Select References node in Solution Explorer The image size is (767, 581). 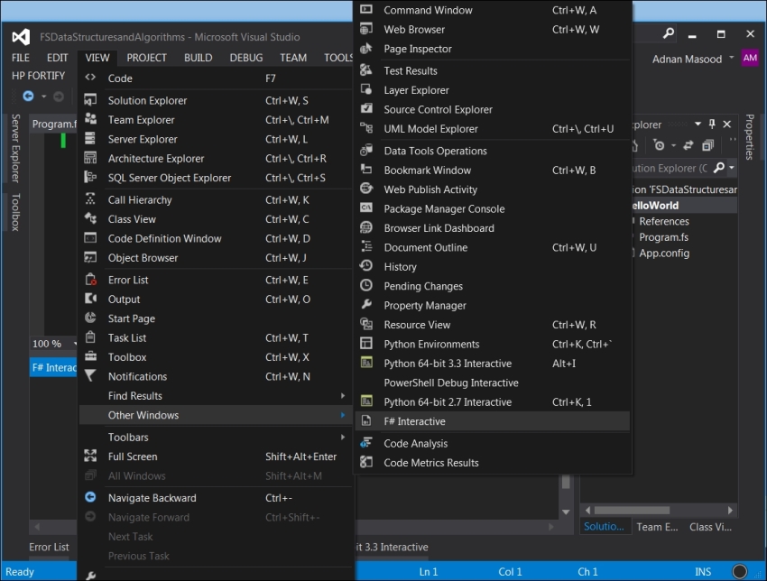[x=664, y=221]
